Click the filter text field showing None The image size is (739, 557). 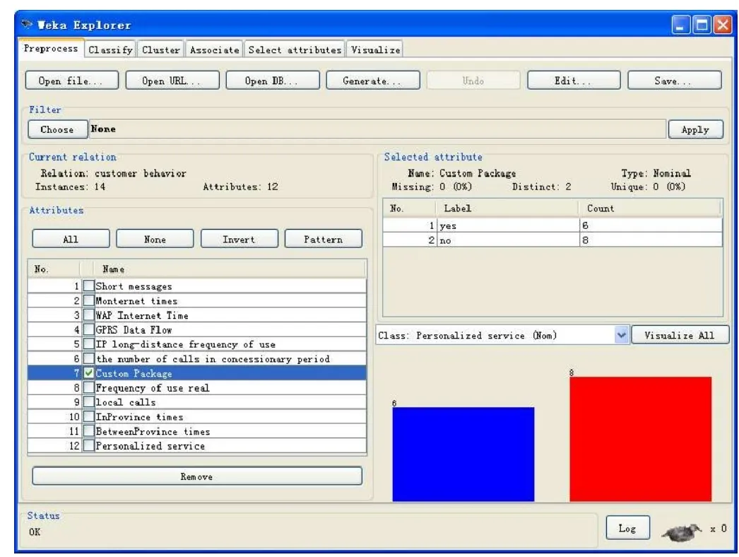pyautogui.click(x=376, y=129)
